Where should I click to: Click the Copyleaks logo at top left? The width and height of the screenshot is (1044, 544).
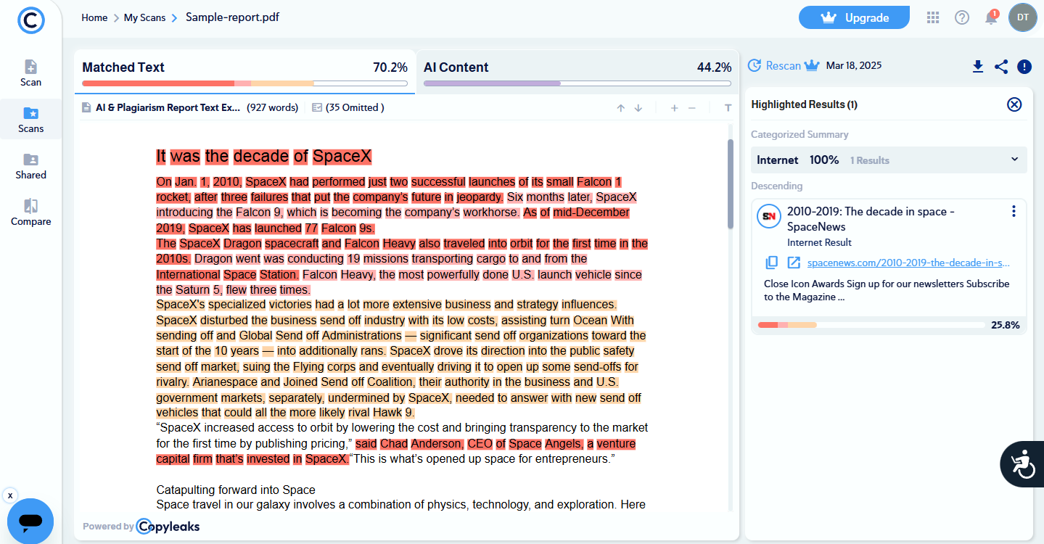[x=31, y=20]
